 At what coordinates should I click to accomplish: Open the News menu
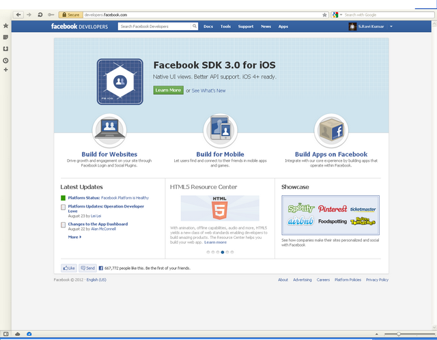(x=266, y=27)
